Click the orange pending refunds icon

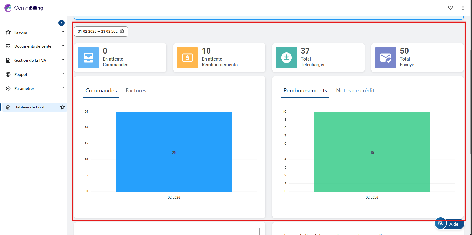(x=187, y=57)
